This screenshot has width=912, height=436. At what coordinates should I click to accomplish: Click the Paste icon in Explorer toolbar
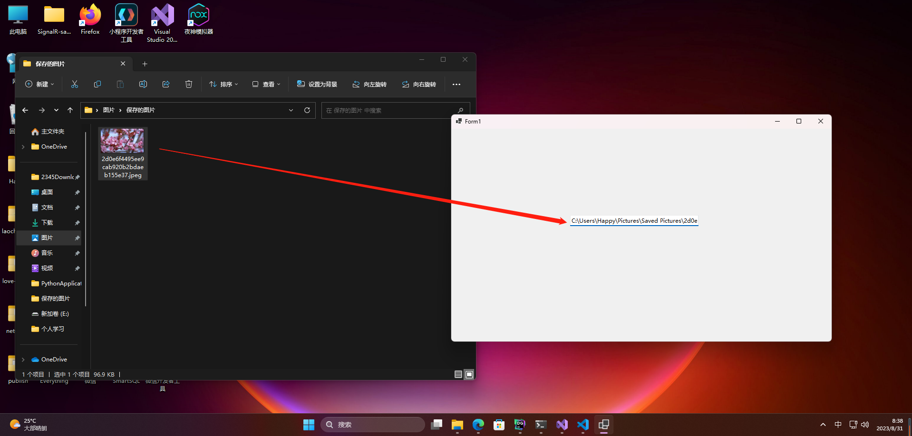point(120,84)
